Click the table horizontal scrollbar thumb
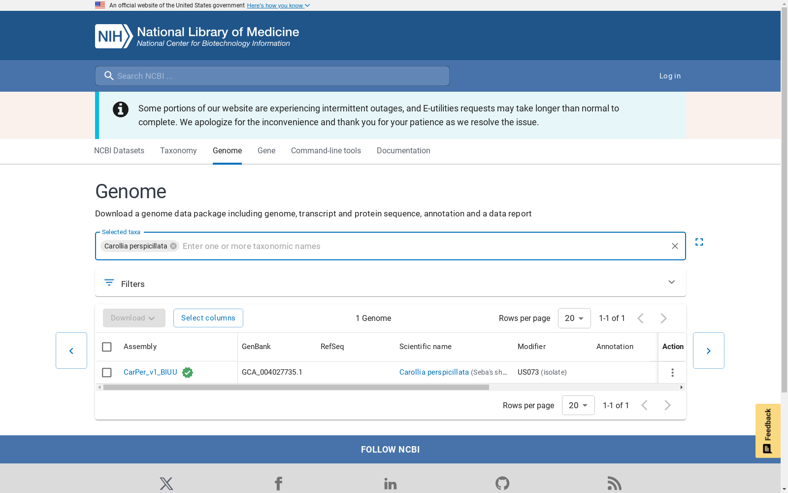Viewport: 788px width, 493px height. [x=296, y=387]
